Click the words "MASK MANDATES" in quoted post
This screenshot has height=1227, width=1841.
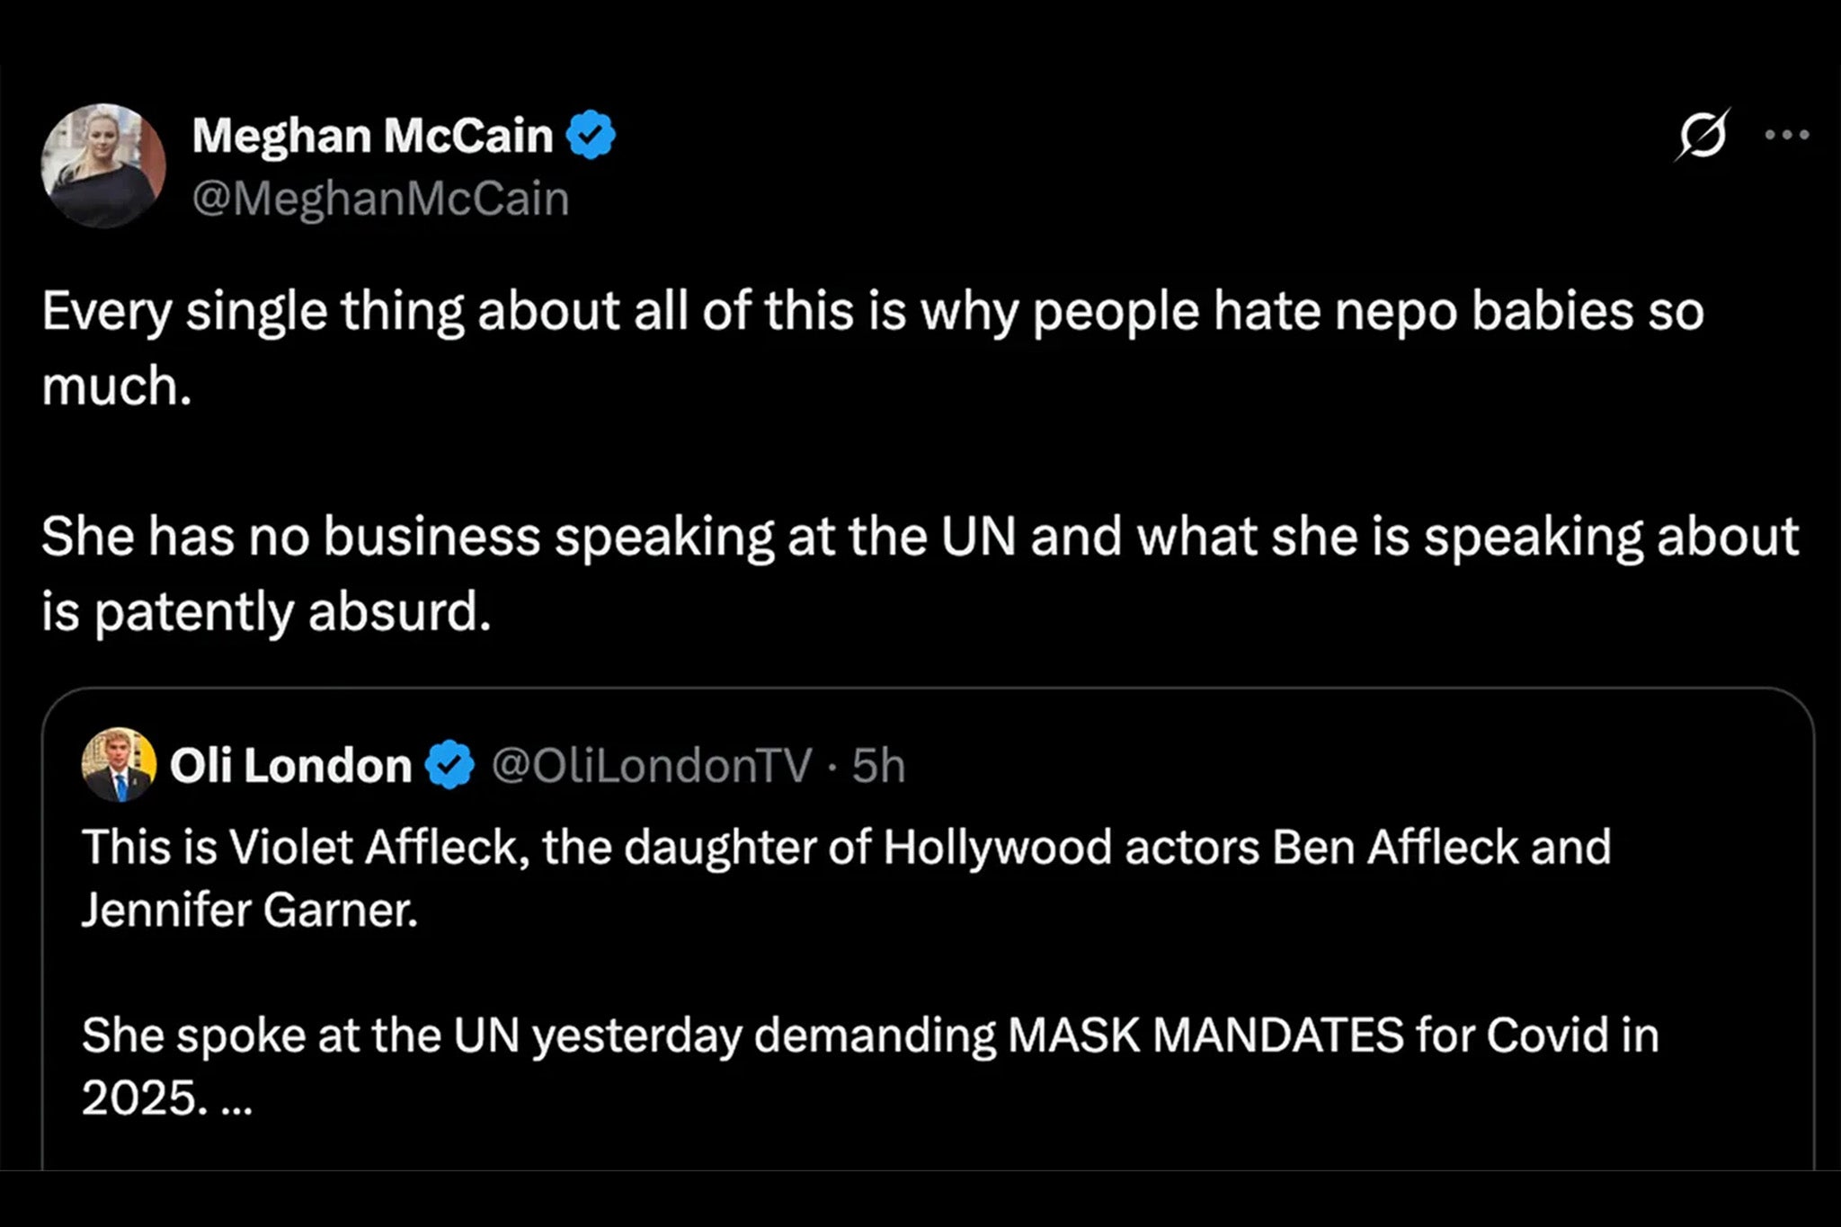pos(1205,1036)
